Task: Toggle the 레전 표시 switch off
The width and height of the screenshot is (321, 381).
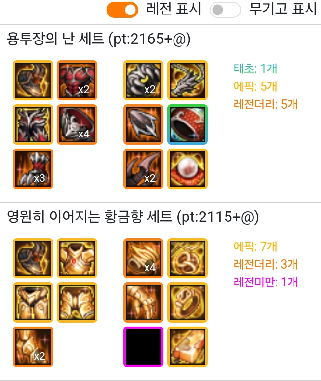Action: pos(122,10)
